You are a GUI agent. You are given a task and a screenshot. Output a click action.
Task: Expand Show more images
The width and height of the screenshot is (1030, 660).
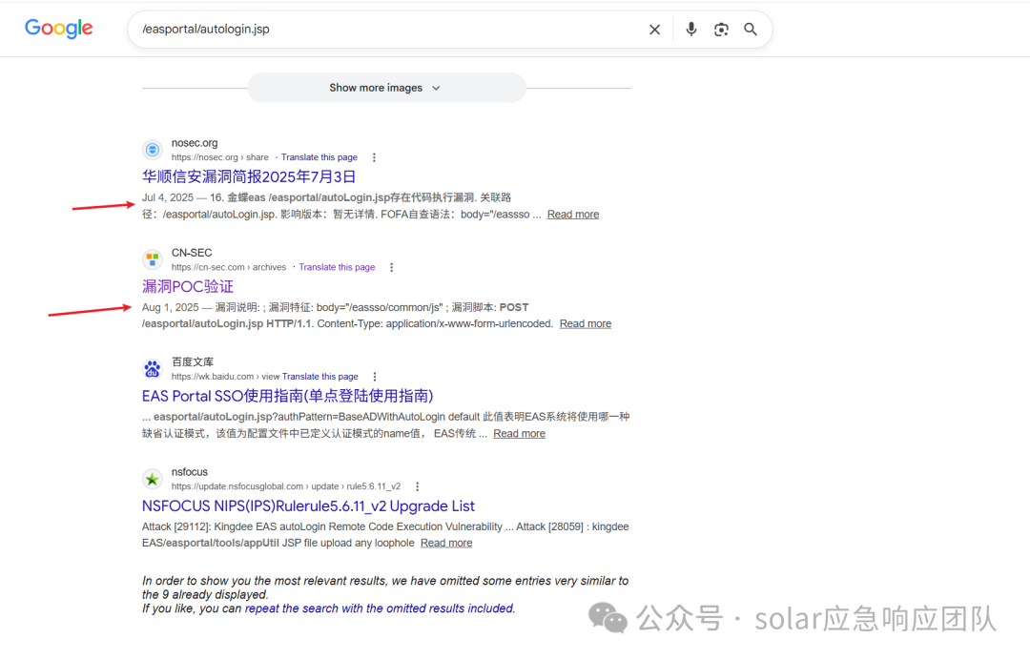point(386,88)
